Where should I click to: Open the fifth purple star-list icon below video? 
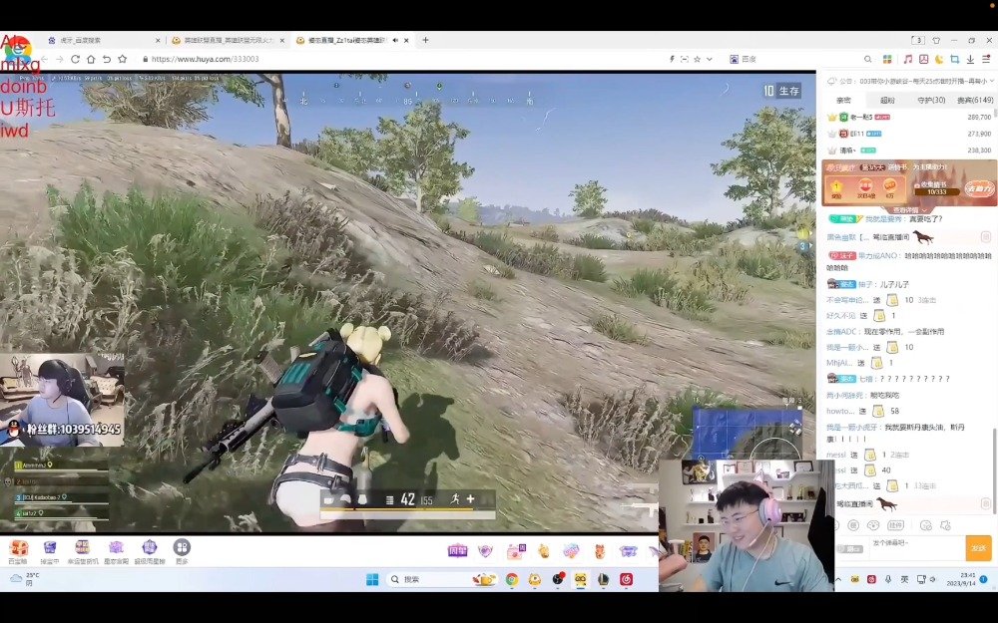pyautogui.click(x=150, y=552)
